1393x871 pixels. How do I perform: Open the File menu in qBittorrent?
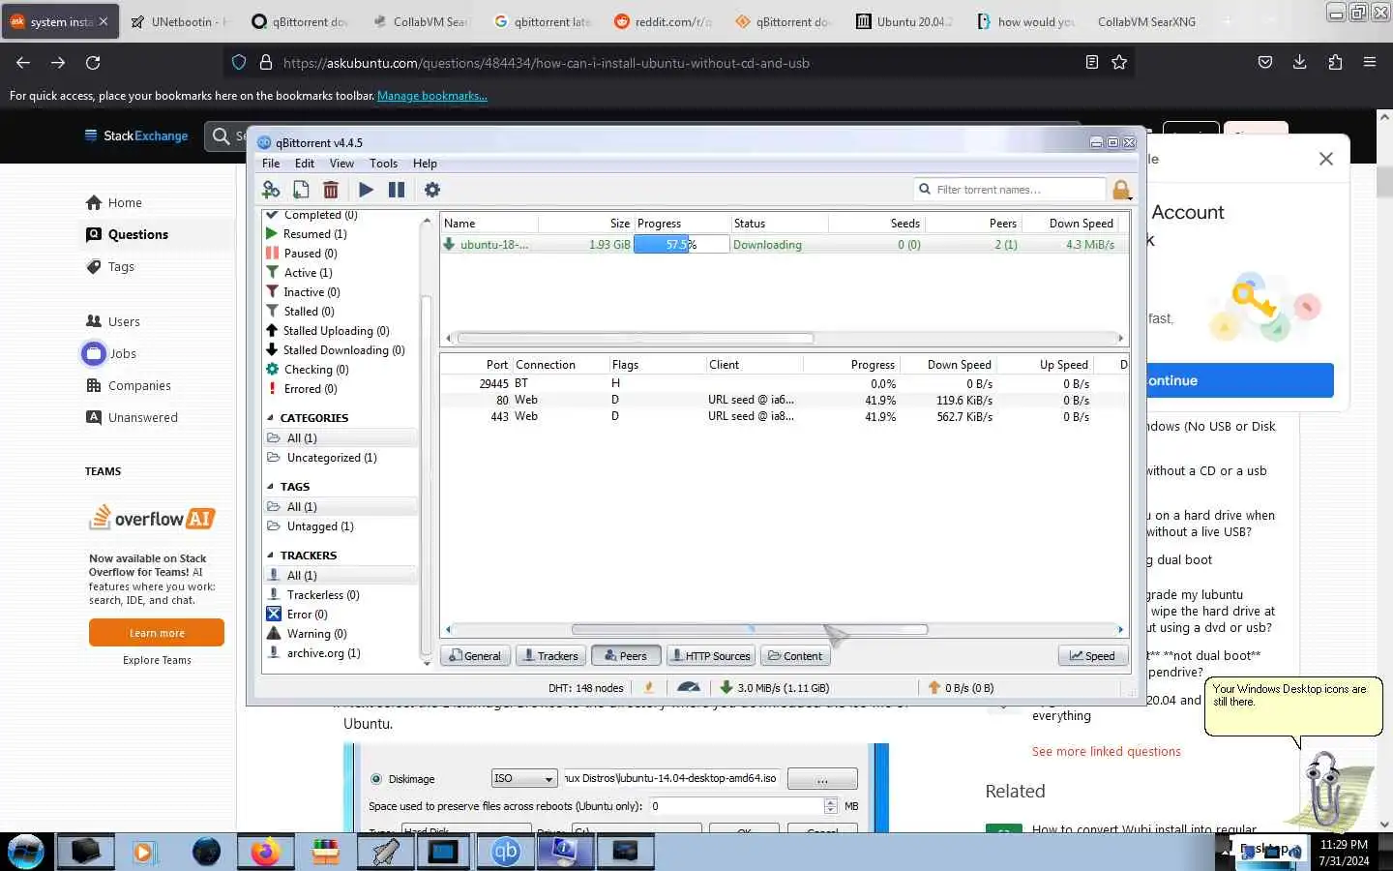coord(271,164)
